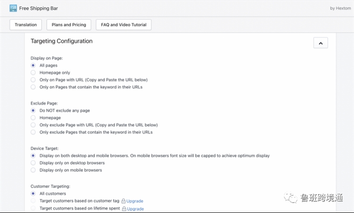Click Upgrade link for lifetime spent targeting

click(135, 209)
